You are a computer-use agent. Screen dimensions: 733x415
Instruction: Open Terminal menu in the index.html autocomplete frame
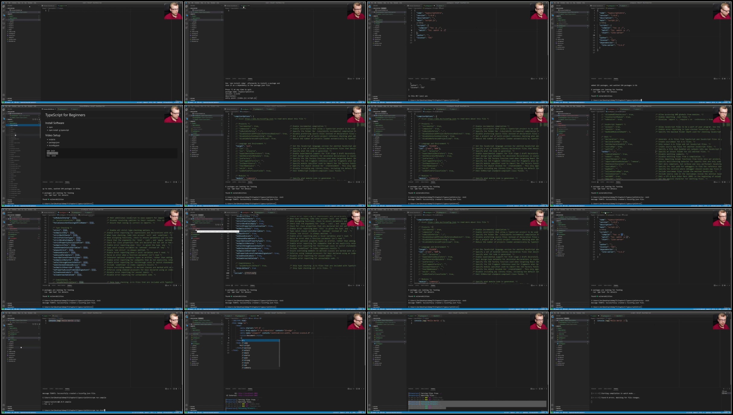click(213, 313)
